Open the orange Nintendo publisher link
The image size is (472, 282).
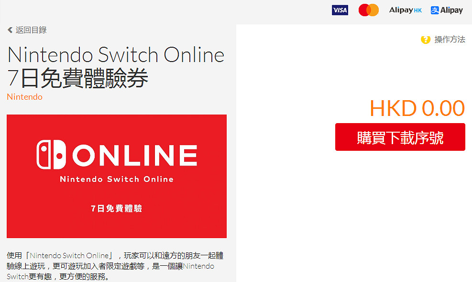(x=25, y=97)
